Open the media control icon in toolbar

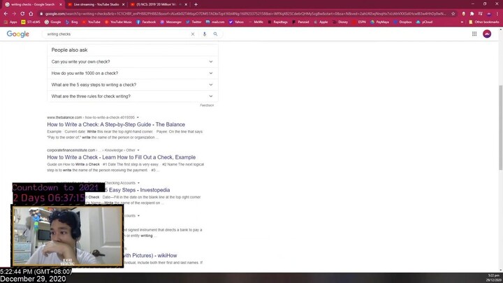(x=480, y=14)
